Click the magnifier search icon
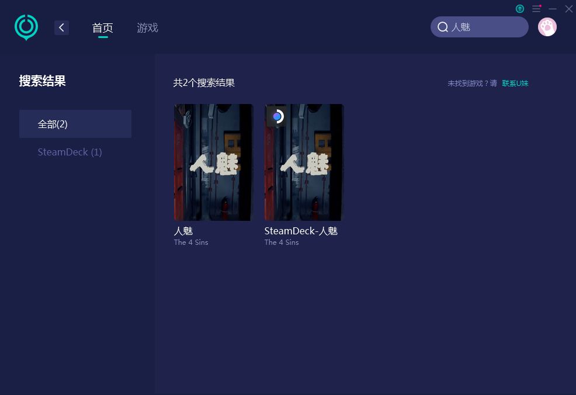This screenshot has width=576, height=395. 443,27
